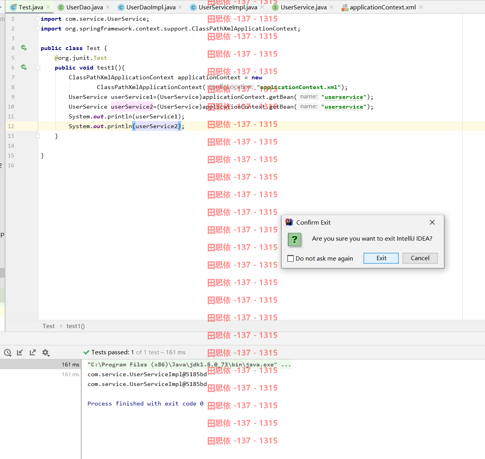Screen dimensions: 485x459
Task: Click "System.out.println(userService1);" statement
Action: pos(127,116)
